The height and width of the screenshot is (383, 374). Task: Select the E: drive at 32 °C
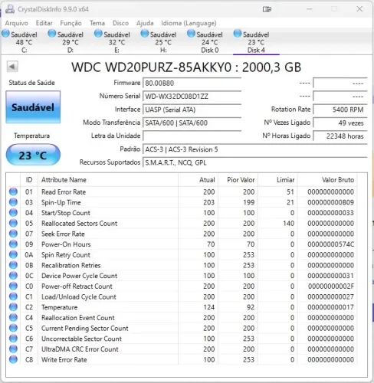point(117,42)
